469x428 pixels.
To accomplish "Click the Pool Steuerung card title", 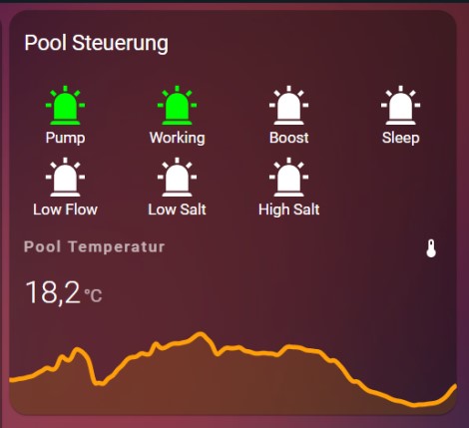I will tap(96, 43).
